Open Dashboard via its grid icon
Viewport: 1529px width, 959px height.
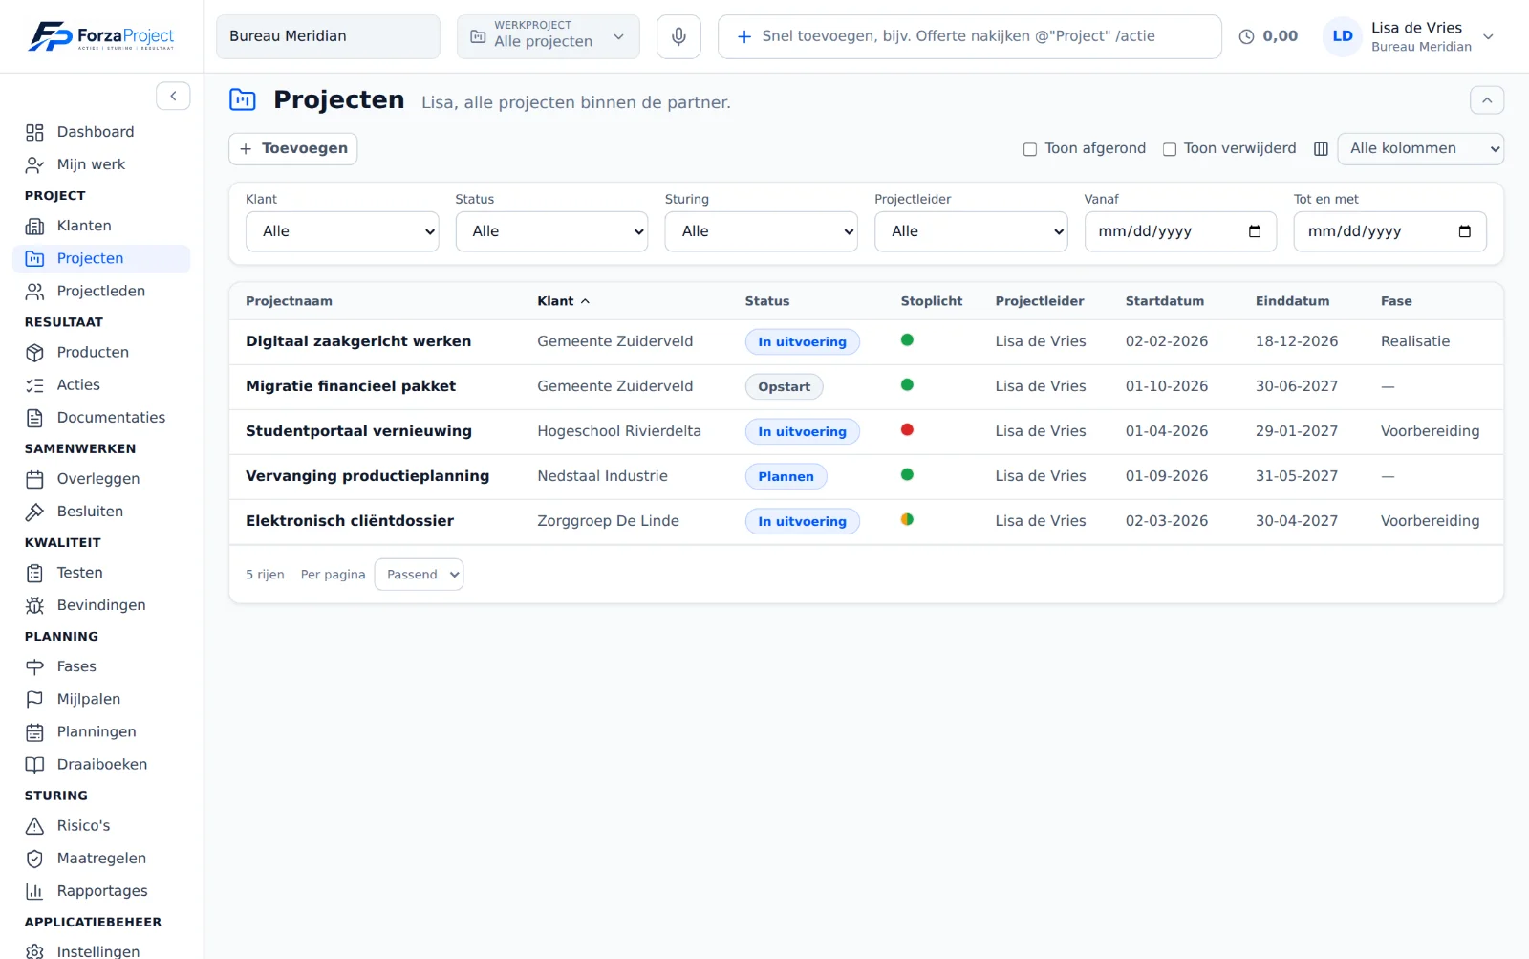click(x=34, y=132)
